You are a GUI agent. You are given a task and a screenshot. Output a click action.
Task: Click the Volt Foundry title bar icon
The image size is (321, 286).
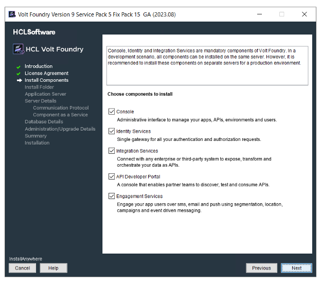pos(11,14)
